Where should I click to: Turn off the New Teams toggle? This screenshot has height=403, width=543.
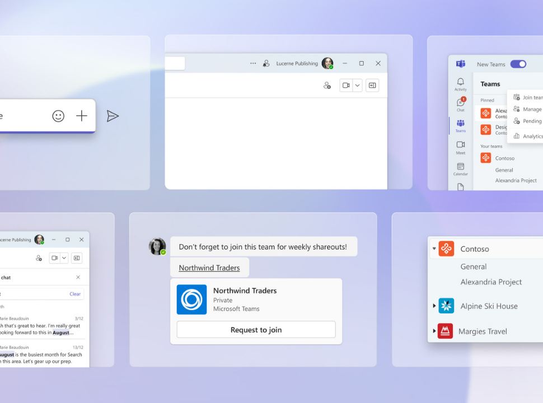coord(518,64)
